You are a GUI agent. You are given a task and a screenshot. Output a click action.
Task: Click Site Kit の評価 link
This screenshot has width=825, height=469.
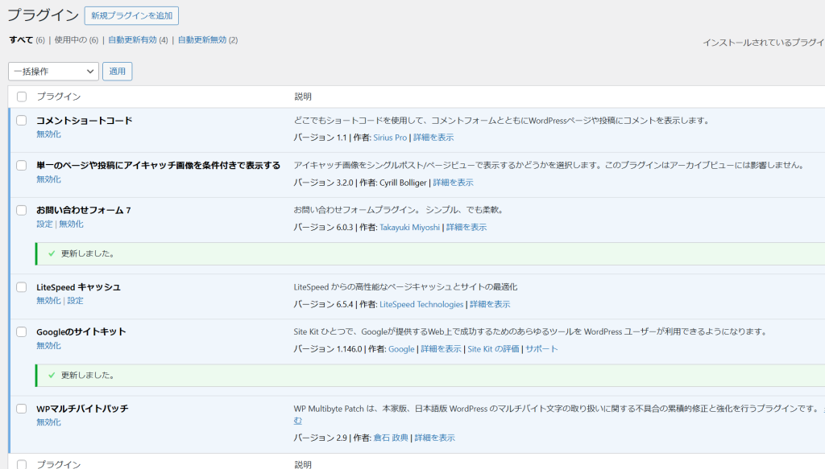[493, 349]
